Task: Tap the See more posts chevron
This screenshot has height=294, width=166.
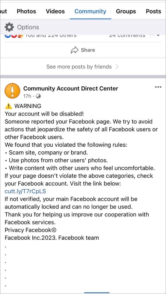Action: (117, 67)
